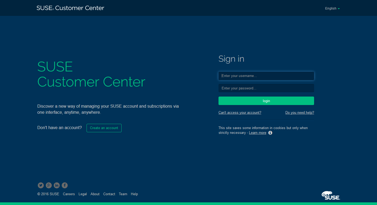The image size is (377, 205).
Task: Open the Team footer link
Action: click(x=123, y=194)
